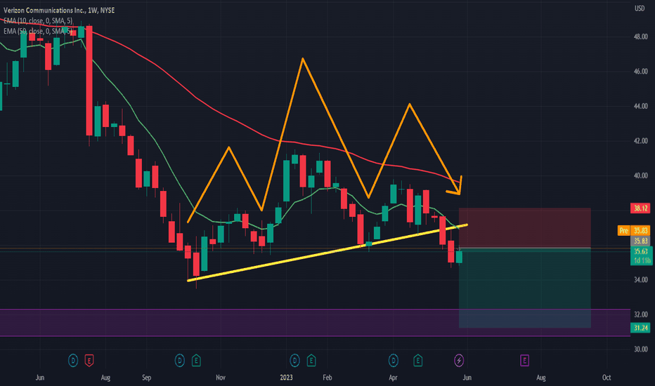Click the purple lightning event marker

[459, 360]
